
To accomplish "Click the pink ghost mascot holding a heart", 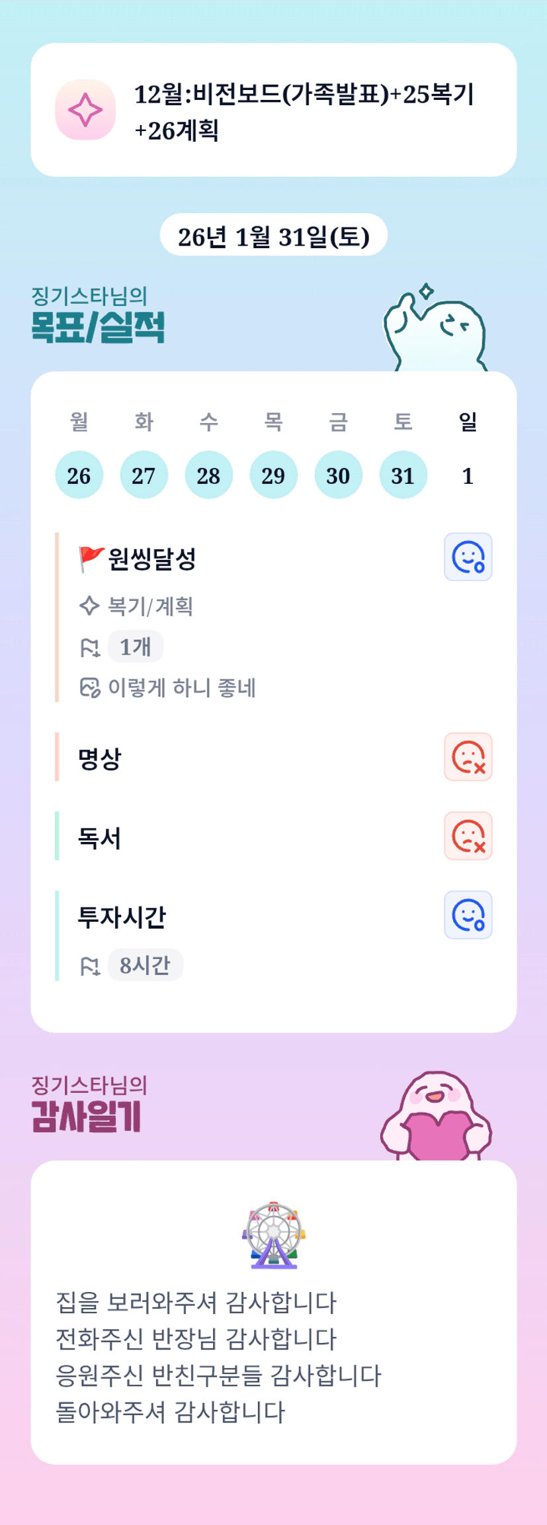I will pyautogui.click(x=436, y=1117).
